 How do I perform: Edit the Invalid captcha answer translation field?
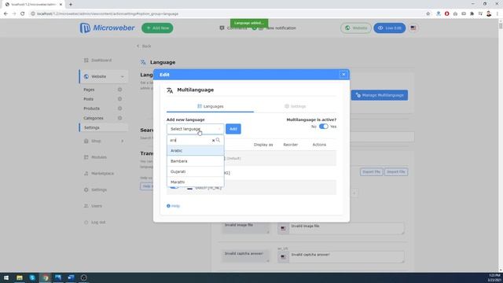(347, 257)
